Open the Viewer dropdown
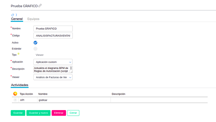This screenshot has width=216, height=122. click(x=53, y=77)
